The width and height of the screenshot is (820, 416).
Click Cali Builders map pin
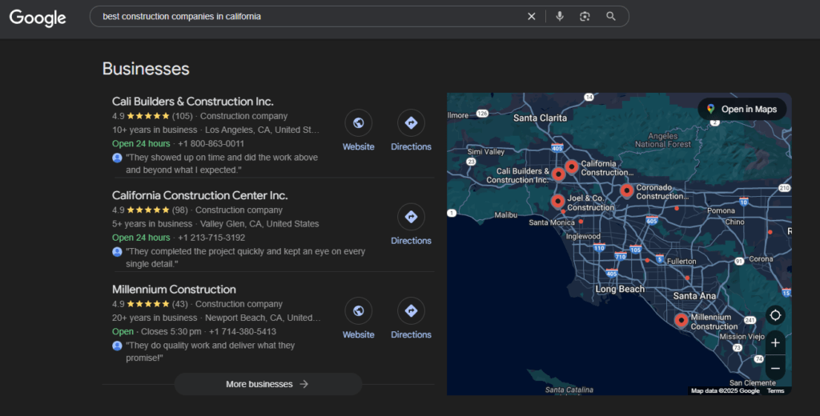coord(558,174)
